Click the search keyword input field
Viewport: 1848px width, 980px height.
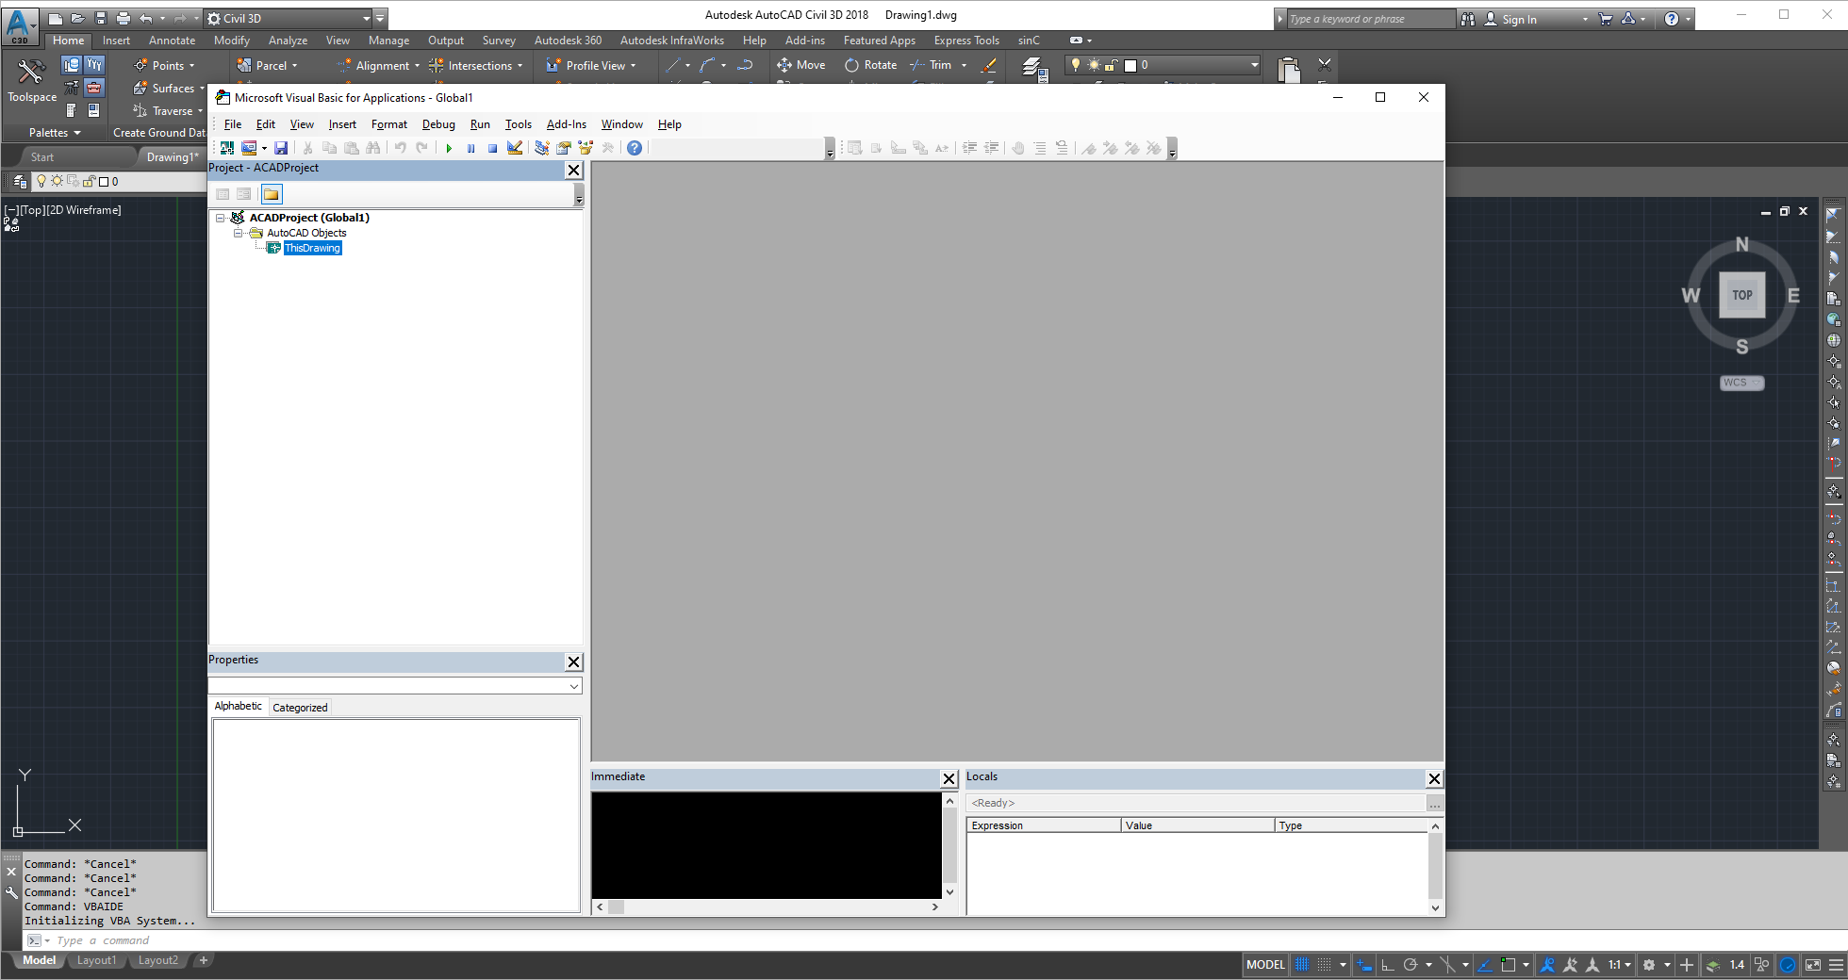tap(1371, 19)
